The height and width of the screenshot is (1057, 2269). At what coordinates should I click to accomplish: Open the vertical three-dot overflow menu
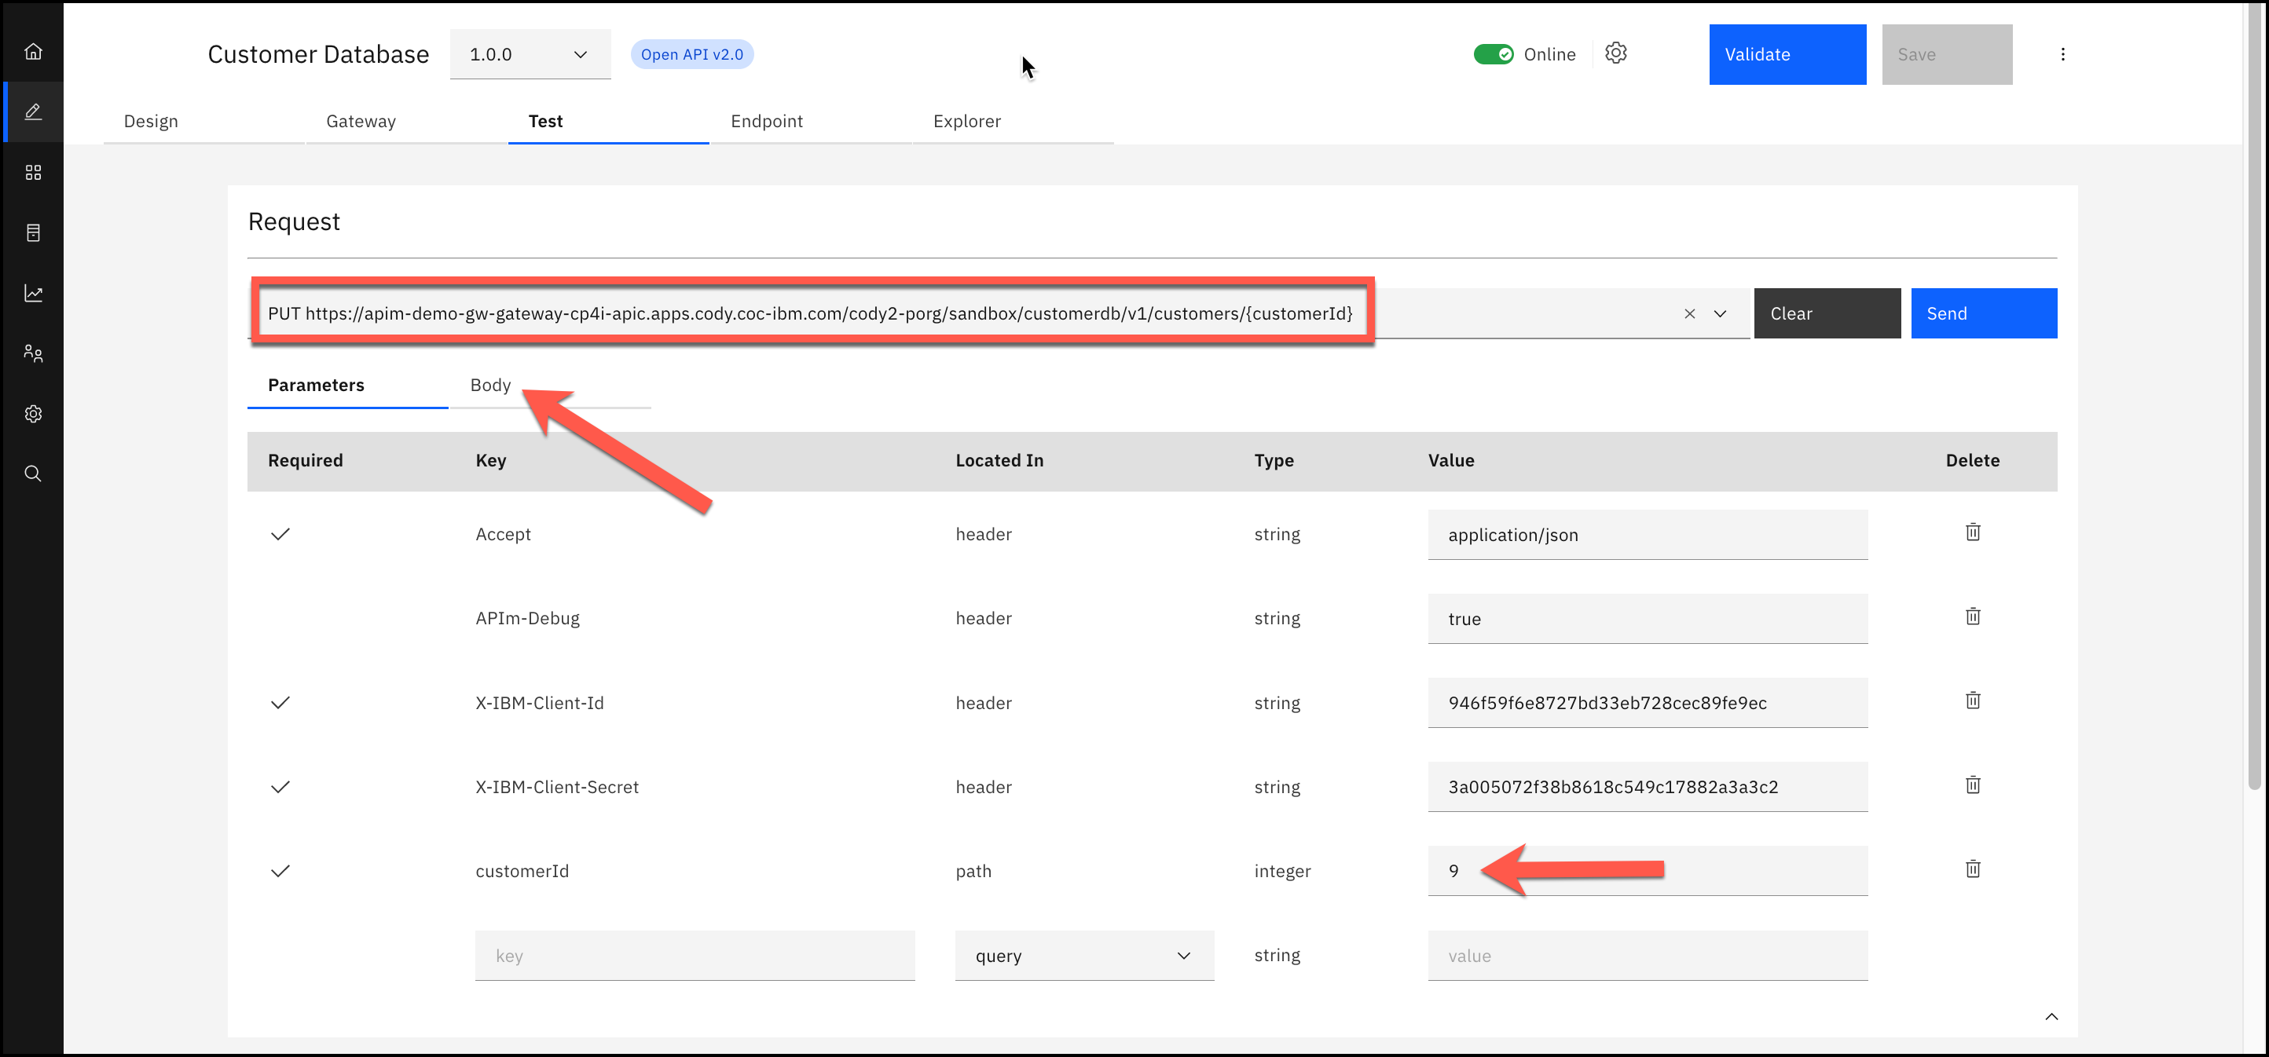point(2062,54)
